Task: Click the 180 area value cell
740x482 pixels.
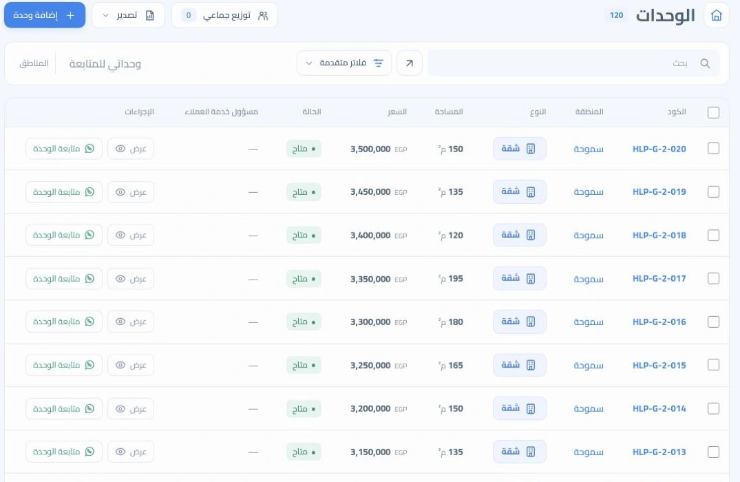Action: (451, 322)
